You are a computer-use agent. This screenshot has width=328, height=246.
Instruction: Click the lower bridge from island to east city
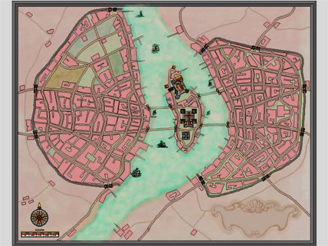pyautogui.click(x=215, y=125)
